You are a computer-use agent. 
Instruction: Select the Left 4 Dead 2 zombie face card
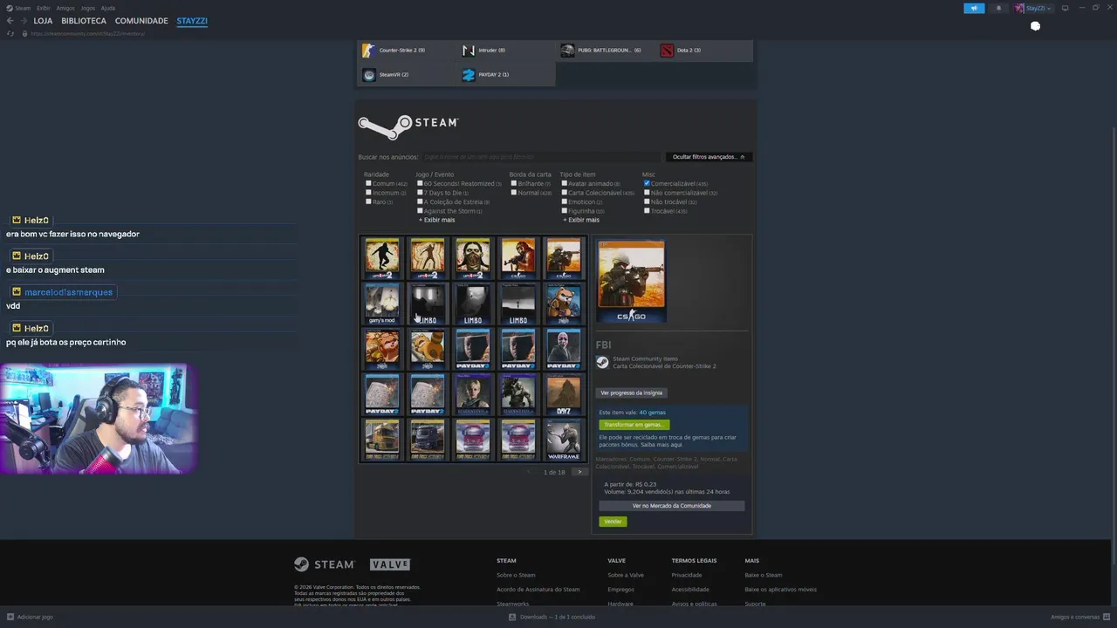[473, 258]
